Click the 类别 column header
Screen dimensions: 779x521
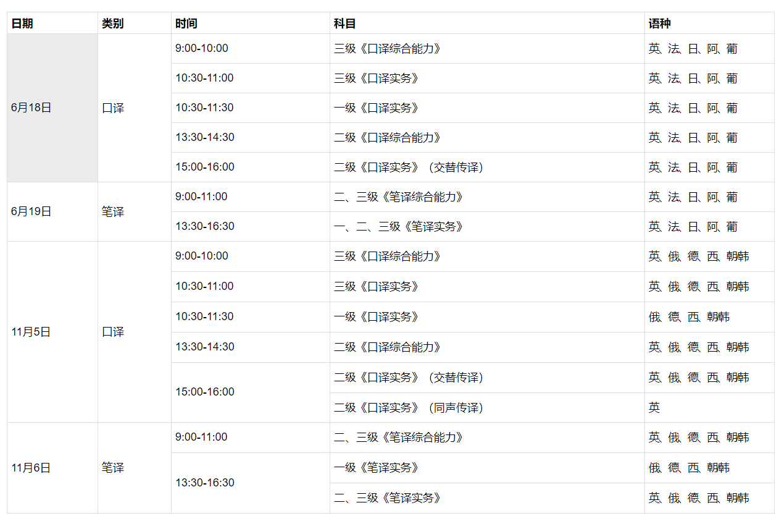(112, 23)
